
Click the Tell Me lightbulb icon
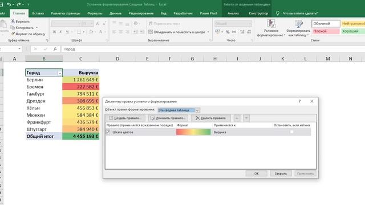[278, 13]
